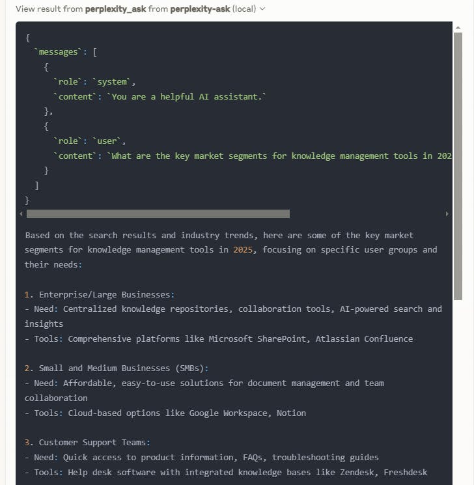
Task: Click empty horizontal scrollbar track right of thumb
Action: click(365, 214)
